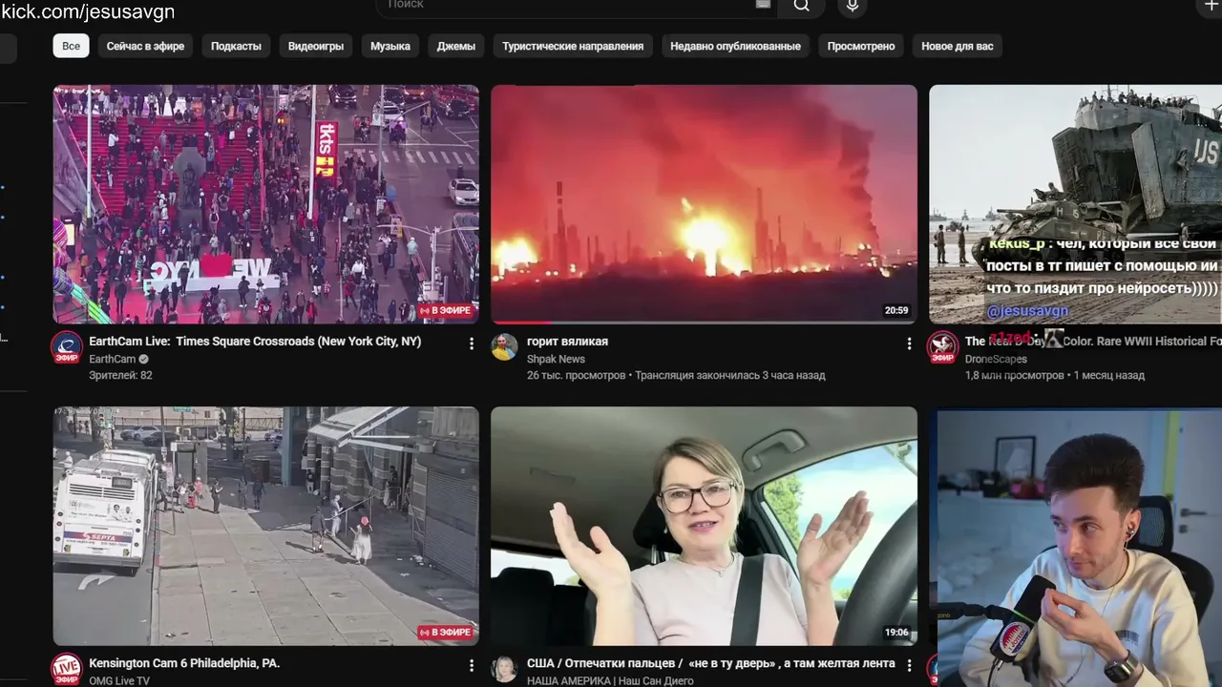Open OMG Live TV channel avatar
The image size is (1222, 687).
(x=67, y=669)
